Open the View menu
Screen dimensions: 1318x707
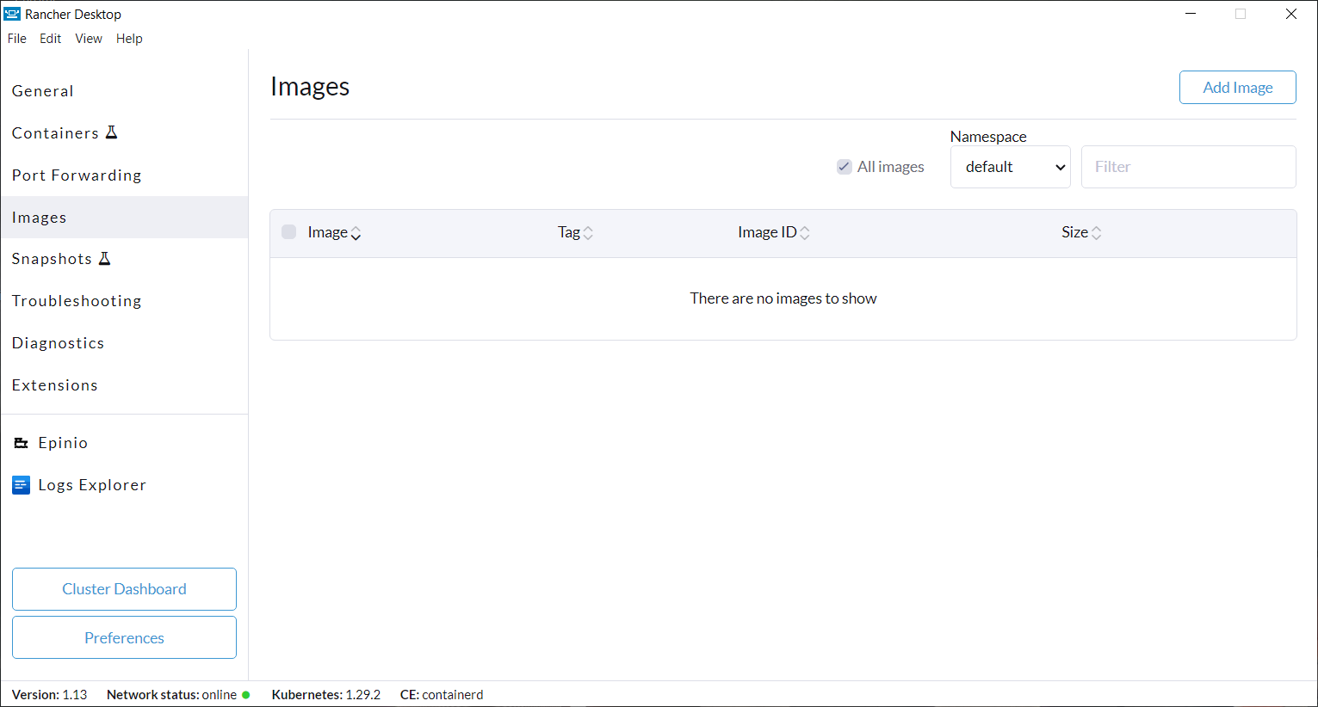[x=89, y=39]
